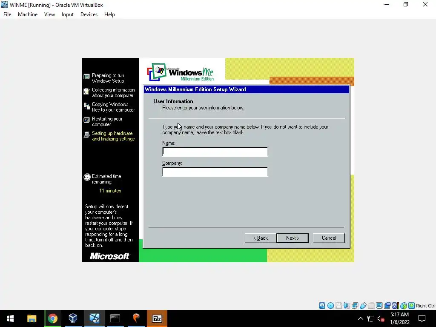The height and width of the screenshot is (327, 436).
Task: Click the floppy disk icon in VirtualBox status bar
Action: click(x=338, y=306)
